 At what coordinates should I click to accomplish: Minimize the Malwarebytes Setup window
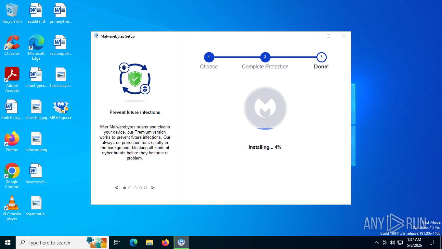coord(314,36)
